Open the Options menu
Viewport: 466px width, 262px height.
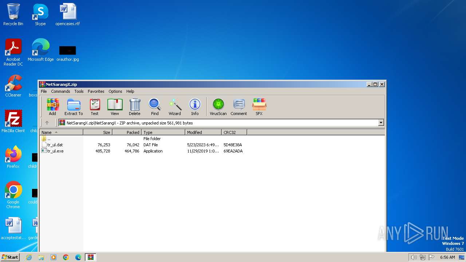point(115,91)
